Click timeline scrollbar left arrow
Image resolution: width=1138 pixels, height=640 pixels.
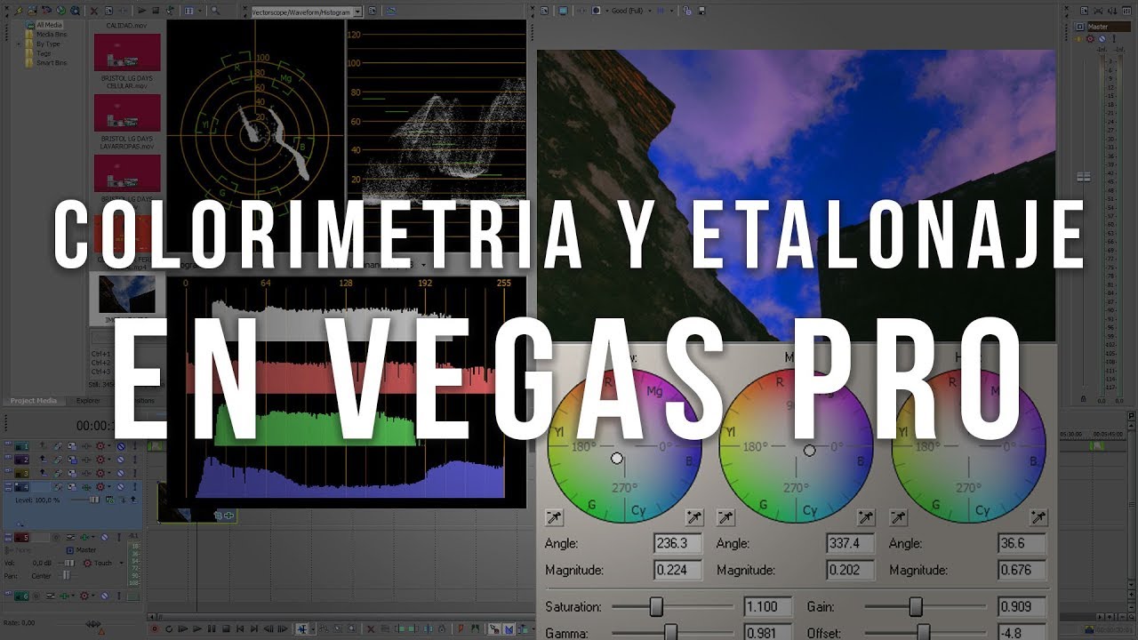click(151, 615)
